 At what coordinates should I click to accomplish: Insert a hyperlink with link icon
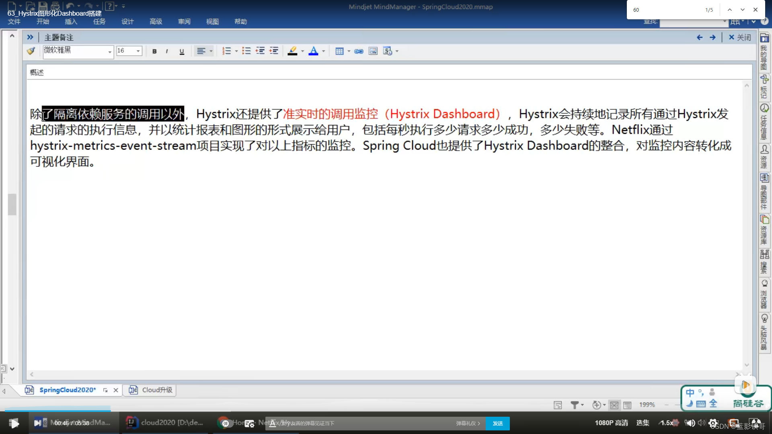359,51
